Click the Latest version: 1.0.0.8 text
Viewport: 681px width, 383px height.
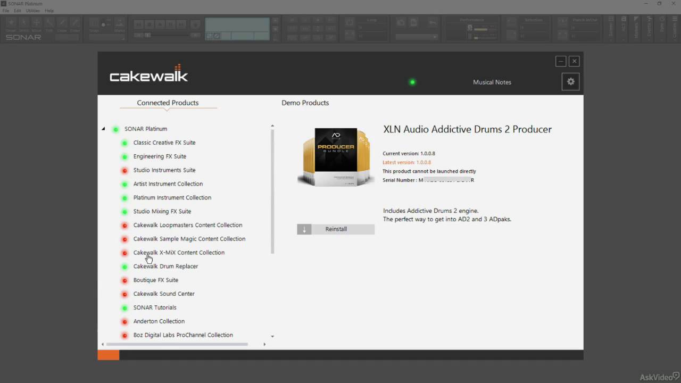tap(407, 162)
